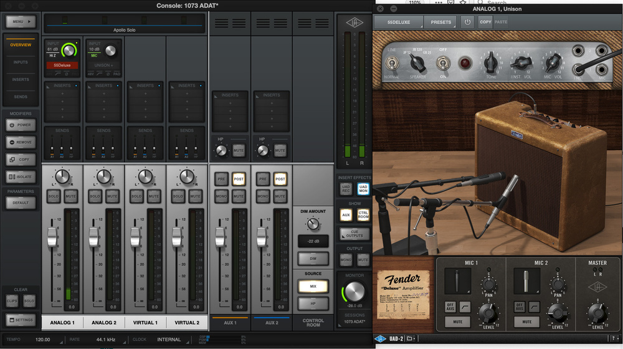The height and width of the screenshot is (349, 623).
Task: Click the Isolate modifier button
Action: 21,177
